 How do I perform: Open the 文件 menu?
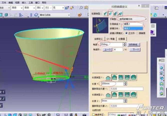(4, 3)
